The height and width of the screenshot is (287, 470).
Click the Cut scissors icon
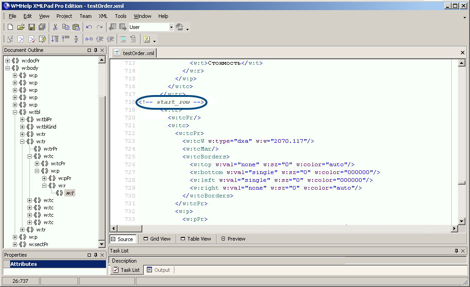[x=55, y=27]
